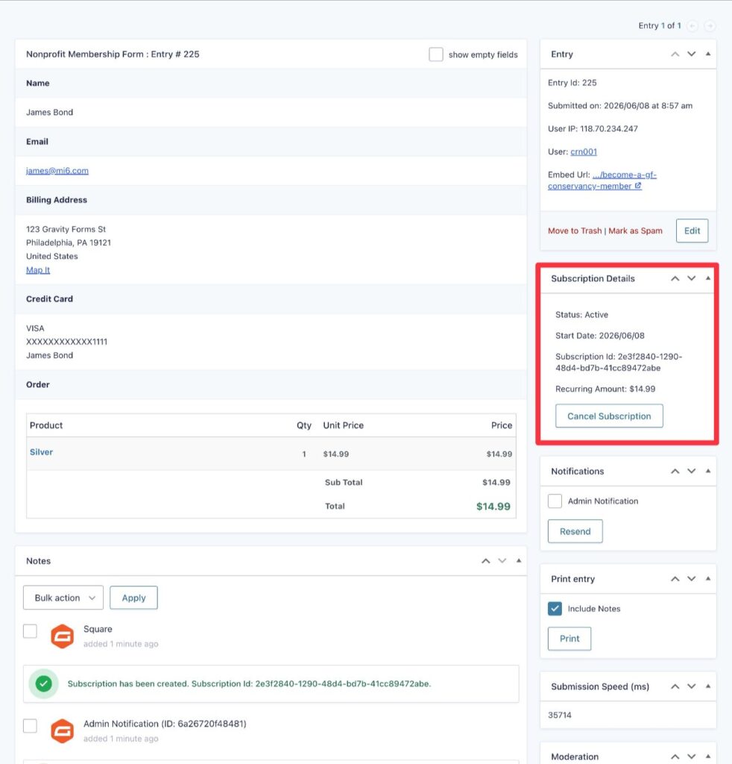Click the green $14.99 total
Image resolution: width=732 pixels, height=764 pixels.
493,507
